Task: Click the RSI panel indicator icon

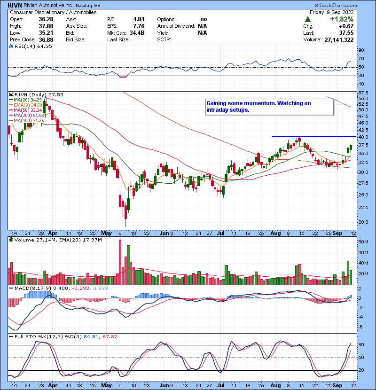Action: tap(11, 46)
